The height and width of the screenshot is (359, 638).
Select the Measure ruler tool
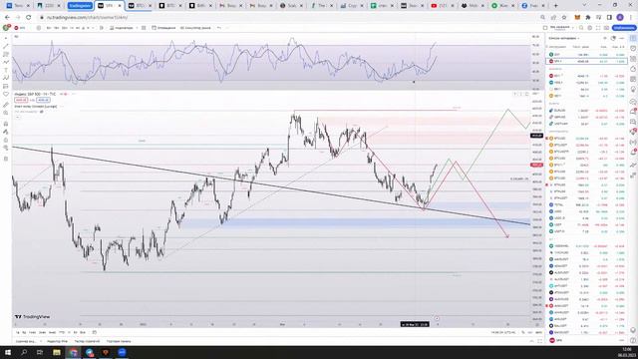click(x=6, y=105)
